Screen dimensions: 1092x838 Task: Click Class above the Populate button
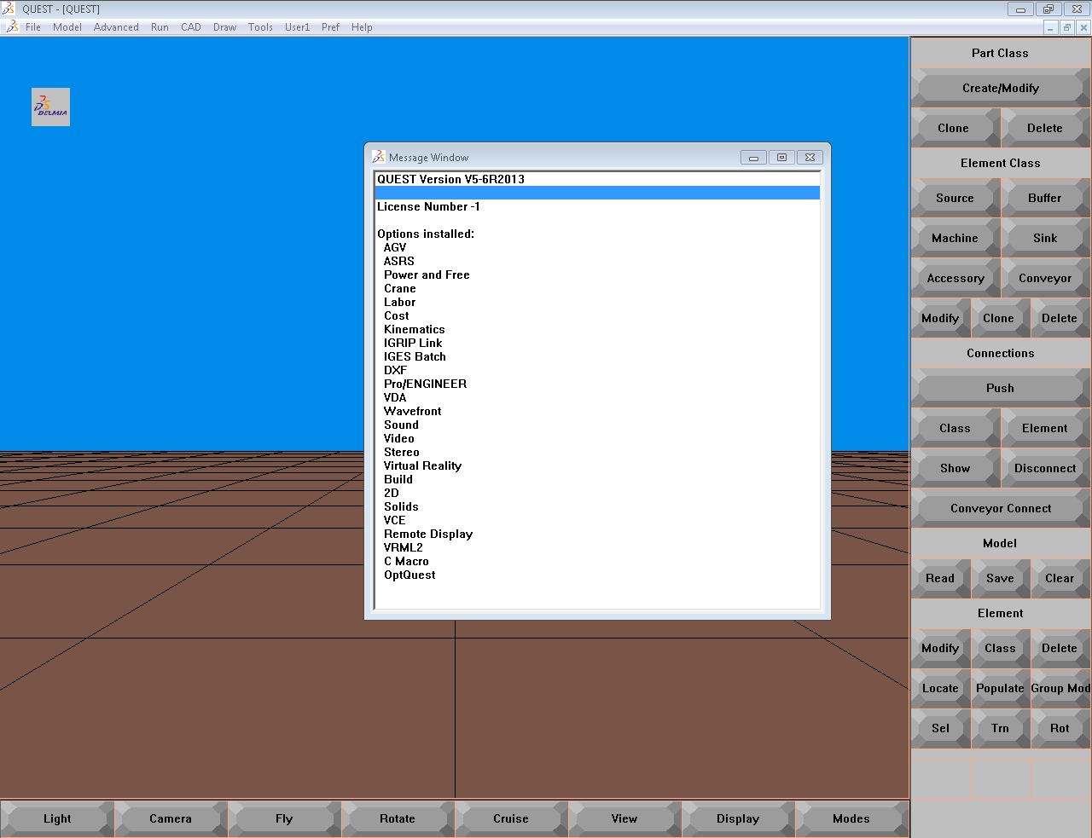coord(1000,648)
